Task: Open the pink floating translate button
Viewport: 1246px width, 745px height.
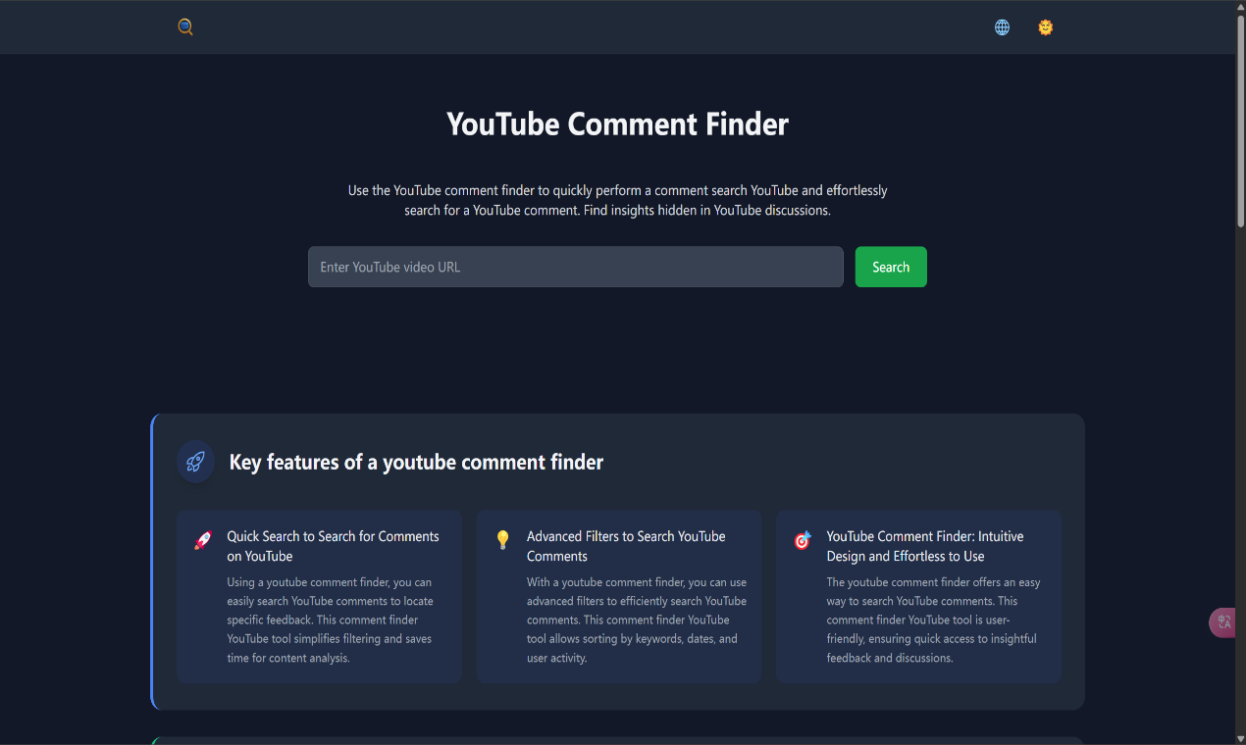Action: point(1223,622)
